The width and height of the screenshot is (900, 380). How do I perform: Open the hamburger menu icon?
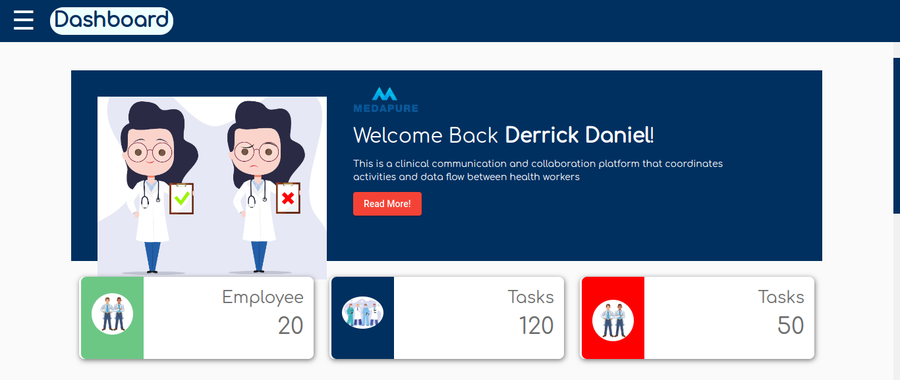tap(24, 20)
